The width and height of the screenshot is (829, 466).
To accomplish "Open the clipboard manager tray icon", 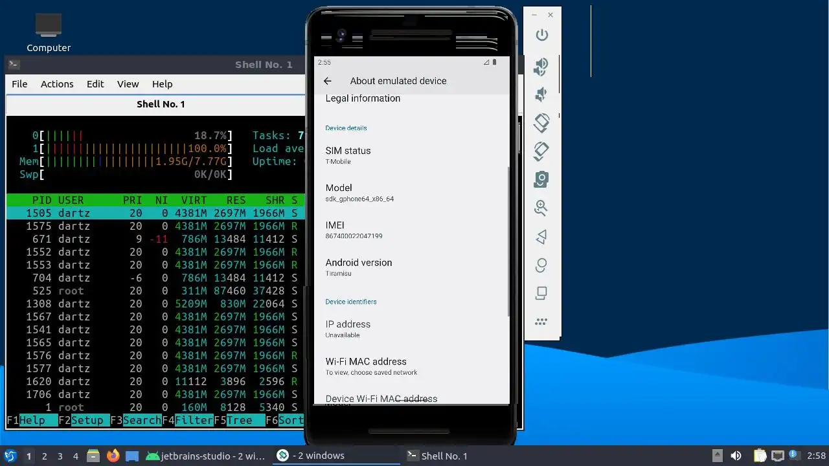I will point(760,456).
